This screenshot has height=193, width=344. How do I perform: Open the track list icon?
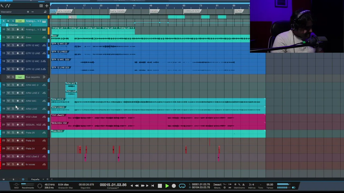click(x=41, y=6)
